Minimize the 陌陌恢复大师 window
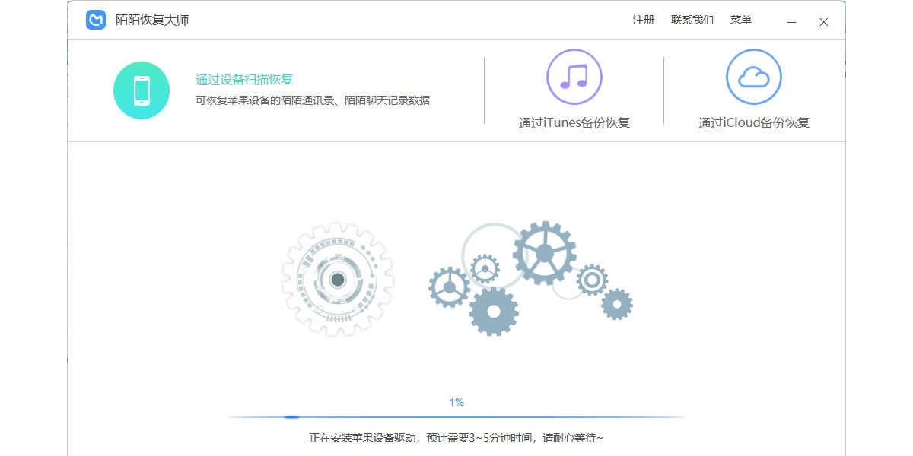 point(792,21)
